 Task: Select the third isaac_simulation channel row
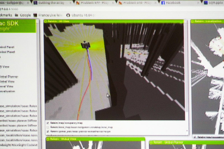pos(18,116)
